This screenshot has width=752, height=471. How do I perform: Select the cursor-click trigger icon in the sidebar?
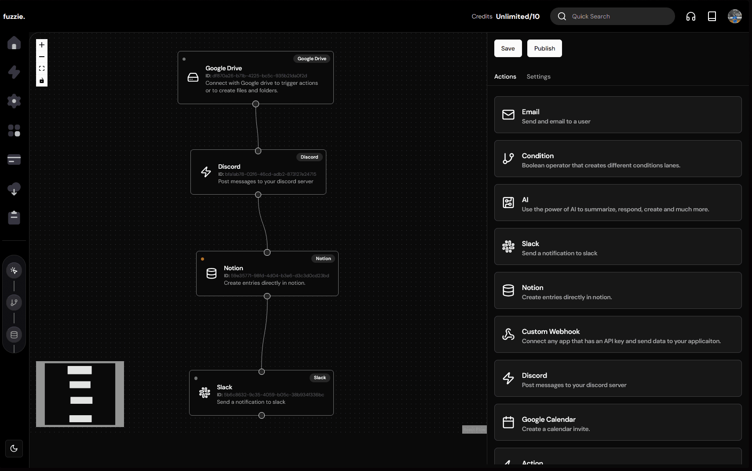14,271
